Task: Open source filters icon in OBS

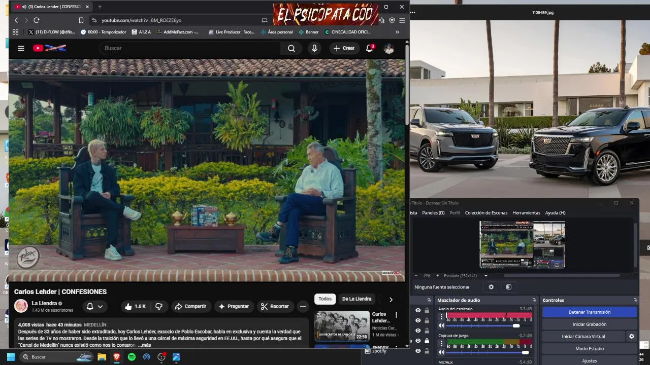Action: [508, 287]
